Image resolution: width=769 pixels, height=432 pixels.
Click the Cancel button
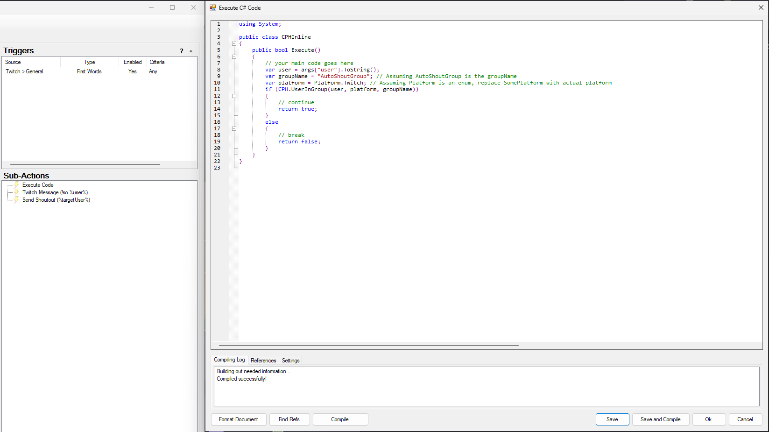(x=745, y=419)
